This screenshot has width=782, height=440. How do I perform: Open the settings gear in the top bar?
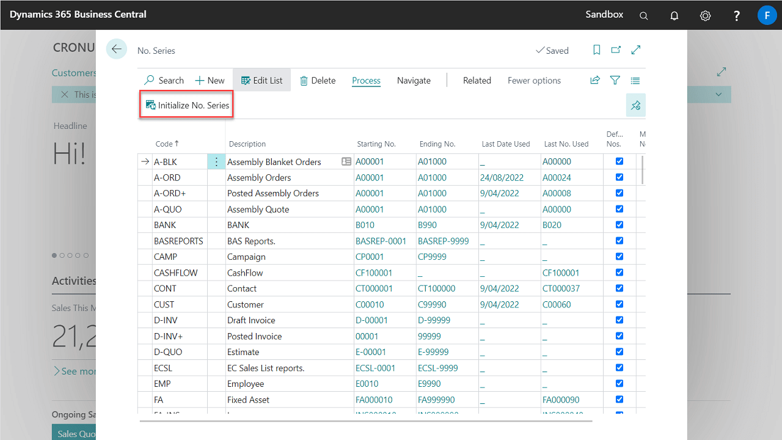pos(705,15)
